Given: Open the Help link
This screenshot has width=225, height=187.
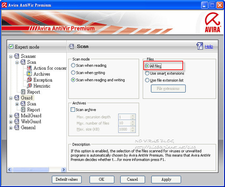Looking at the screenshot, I should pos(209,46).
